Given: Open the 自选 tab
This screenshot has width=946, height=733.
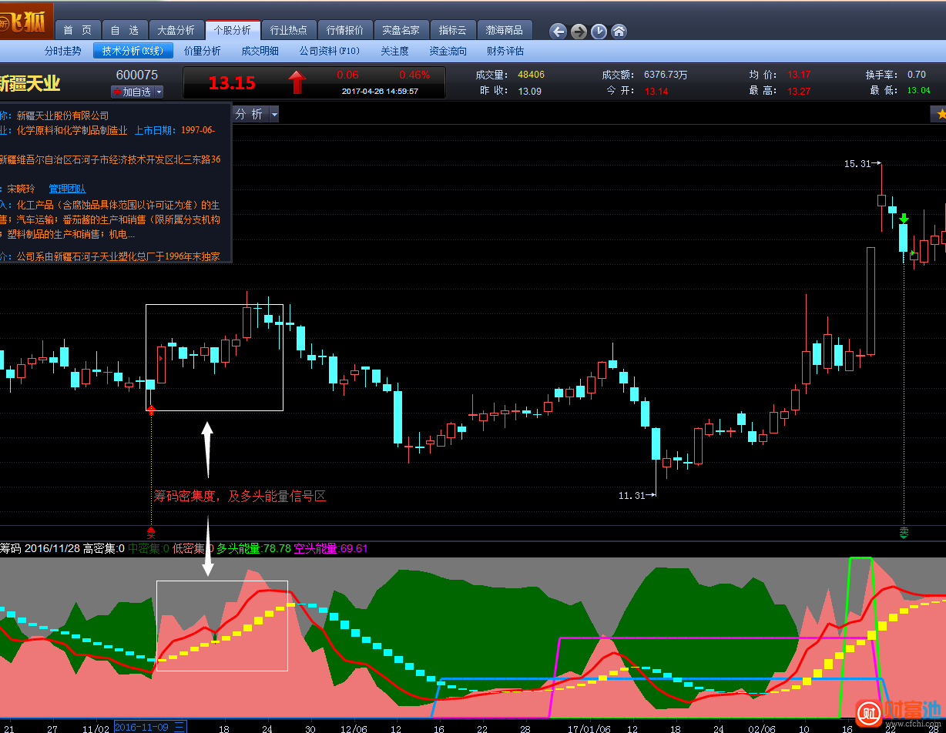Looking at the screenshot, I should [x=124, y=31].
